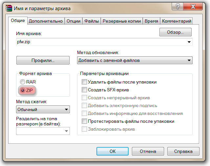Click the help question mark button

tap(178, 7)
